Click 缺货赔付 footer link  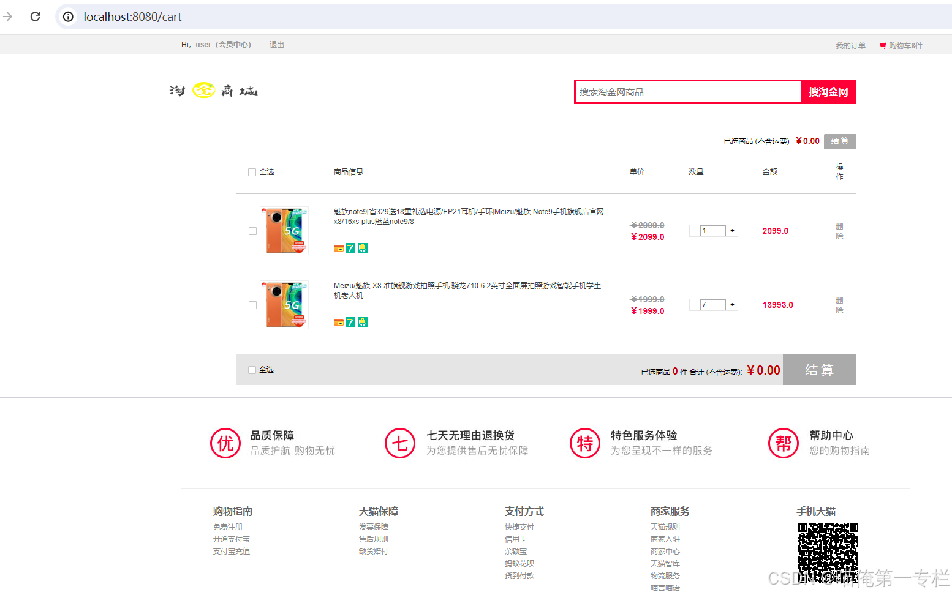374,551
